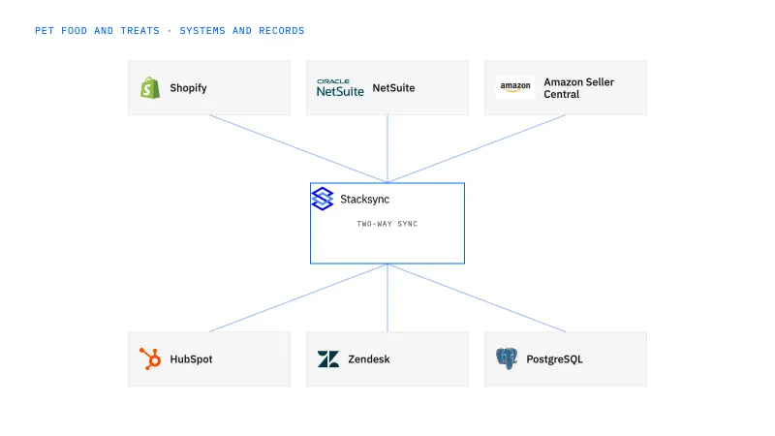775x436 pixels.
Task: Select the HubSpot system card
Action: (x=209, y=358)
